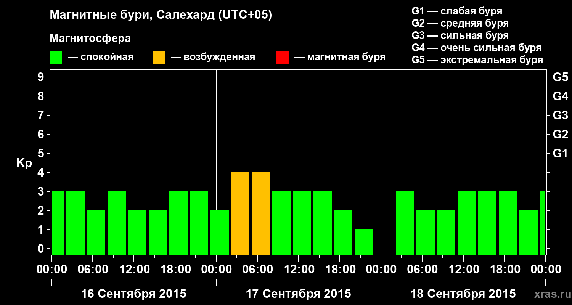Click the '18:00' tick label under 16 Сентября
The width and height of the screenshot is (572, 305).
click(175, 270)
